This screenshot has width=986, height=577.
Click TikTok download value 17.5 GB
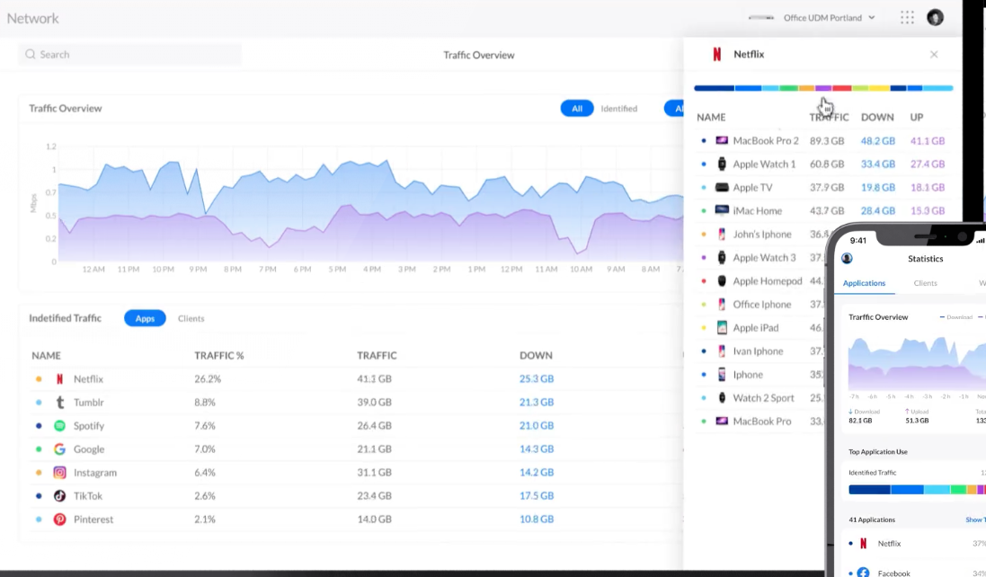[537, 496]
